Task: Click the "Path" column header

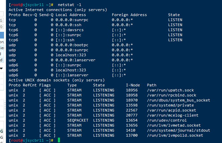Action: 152,85
